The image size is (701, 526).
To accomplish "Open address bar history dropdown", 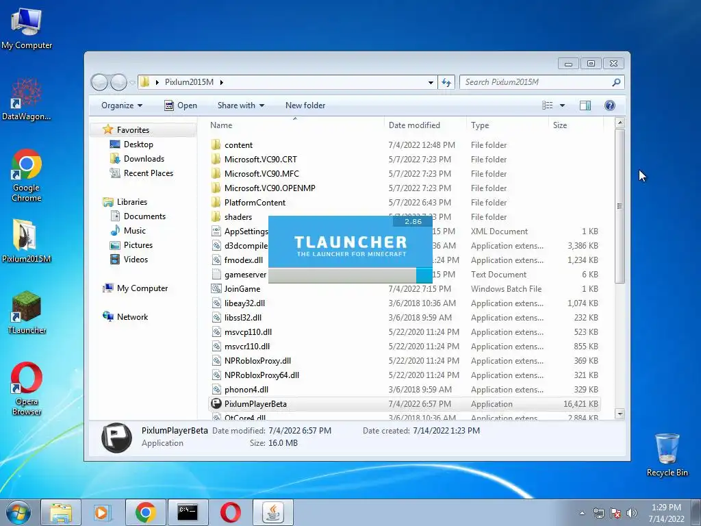I will tap(431, 82).
